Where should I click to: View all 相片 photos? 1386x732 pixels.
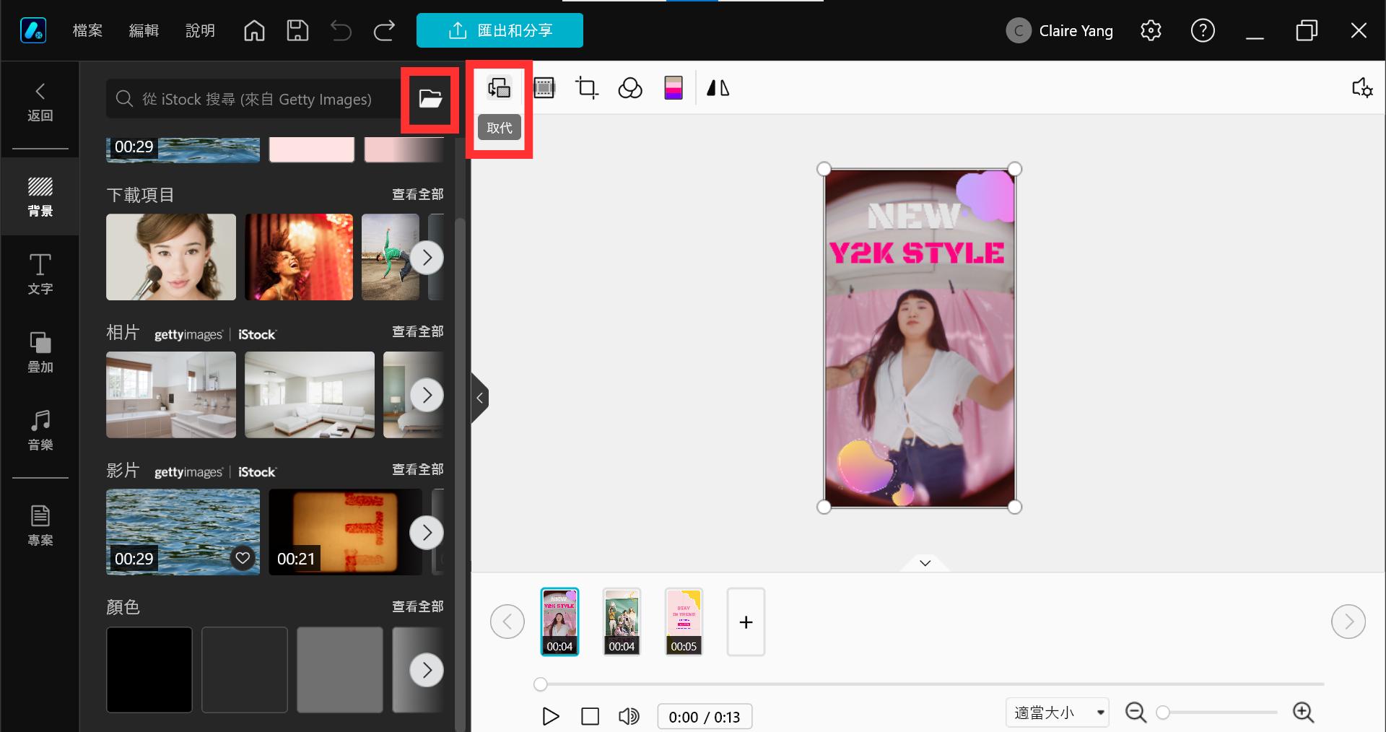tap(417, 331)
